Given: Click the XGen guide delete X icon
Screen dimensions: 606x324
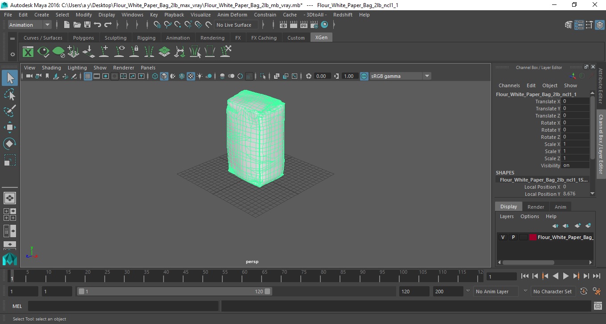Looking at the screenshot, I should pyautogui.click(x=225, y=52).
